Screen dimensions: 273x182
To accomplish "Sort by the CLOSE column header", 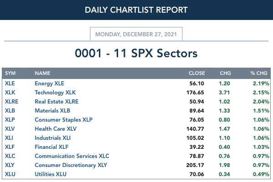I will pyautogui.click(x=197, y=73).
